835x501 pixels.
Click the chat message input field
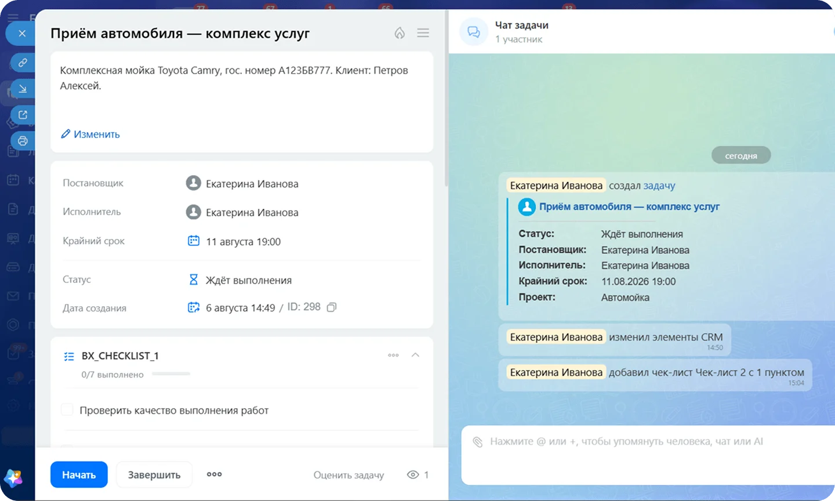647,455
